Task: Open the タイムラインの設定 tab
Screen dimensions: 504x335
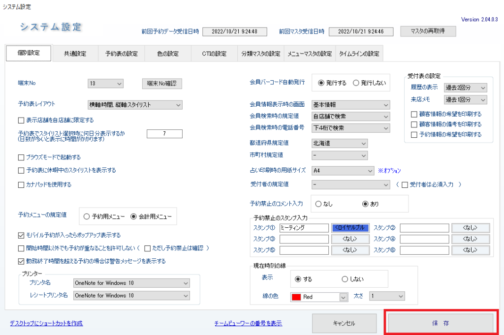Action: click(359, 54)
